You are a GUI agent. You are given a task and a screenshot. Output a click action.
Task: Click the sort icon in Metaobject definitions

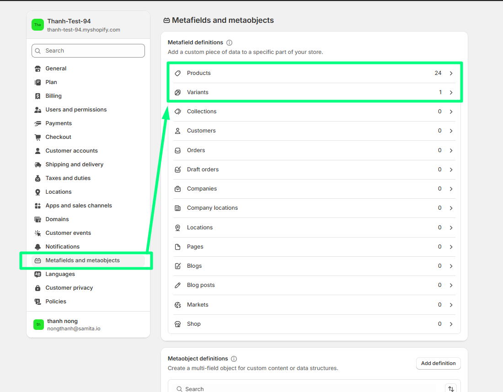click(451, 388)
